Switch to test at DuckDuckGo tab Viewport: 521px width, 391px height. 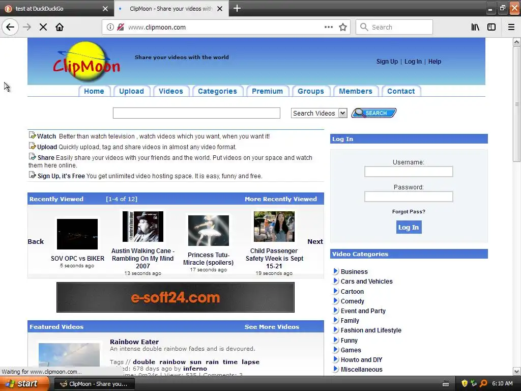pos(57,9)
